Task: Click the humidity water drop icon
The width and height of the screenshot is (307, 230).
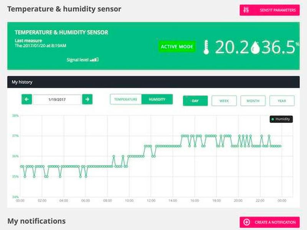Action: point(255,48)
